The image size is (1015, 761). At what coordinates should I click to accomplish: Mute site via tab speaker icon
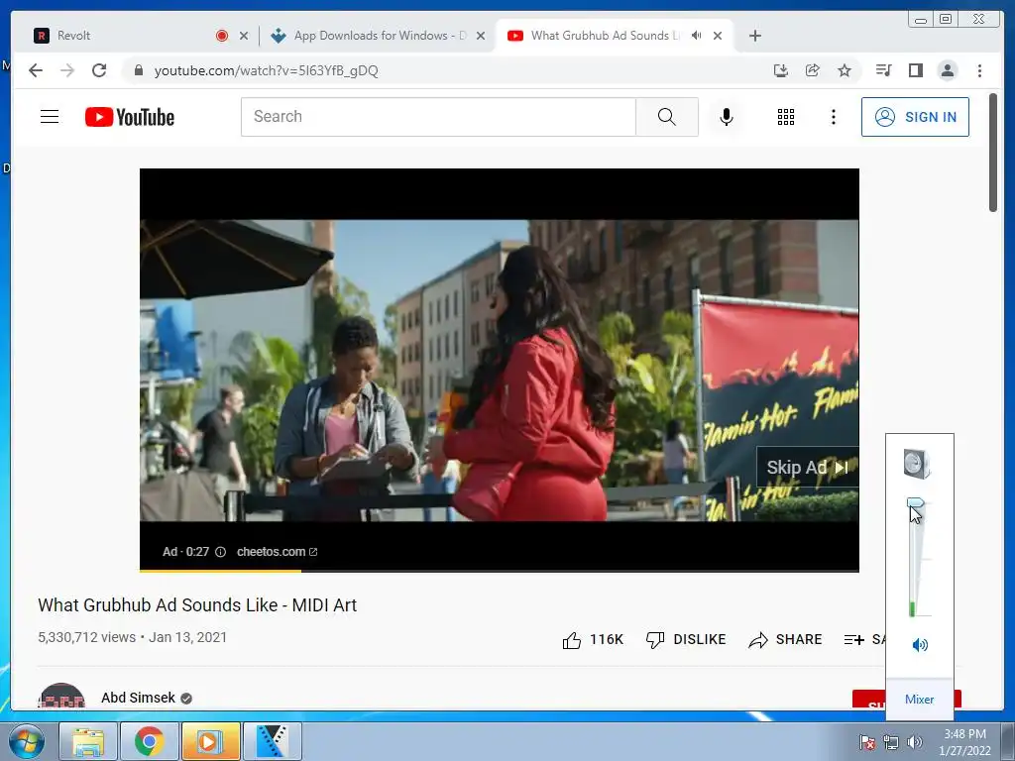click(x=697, y=36)
